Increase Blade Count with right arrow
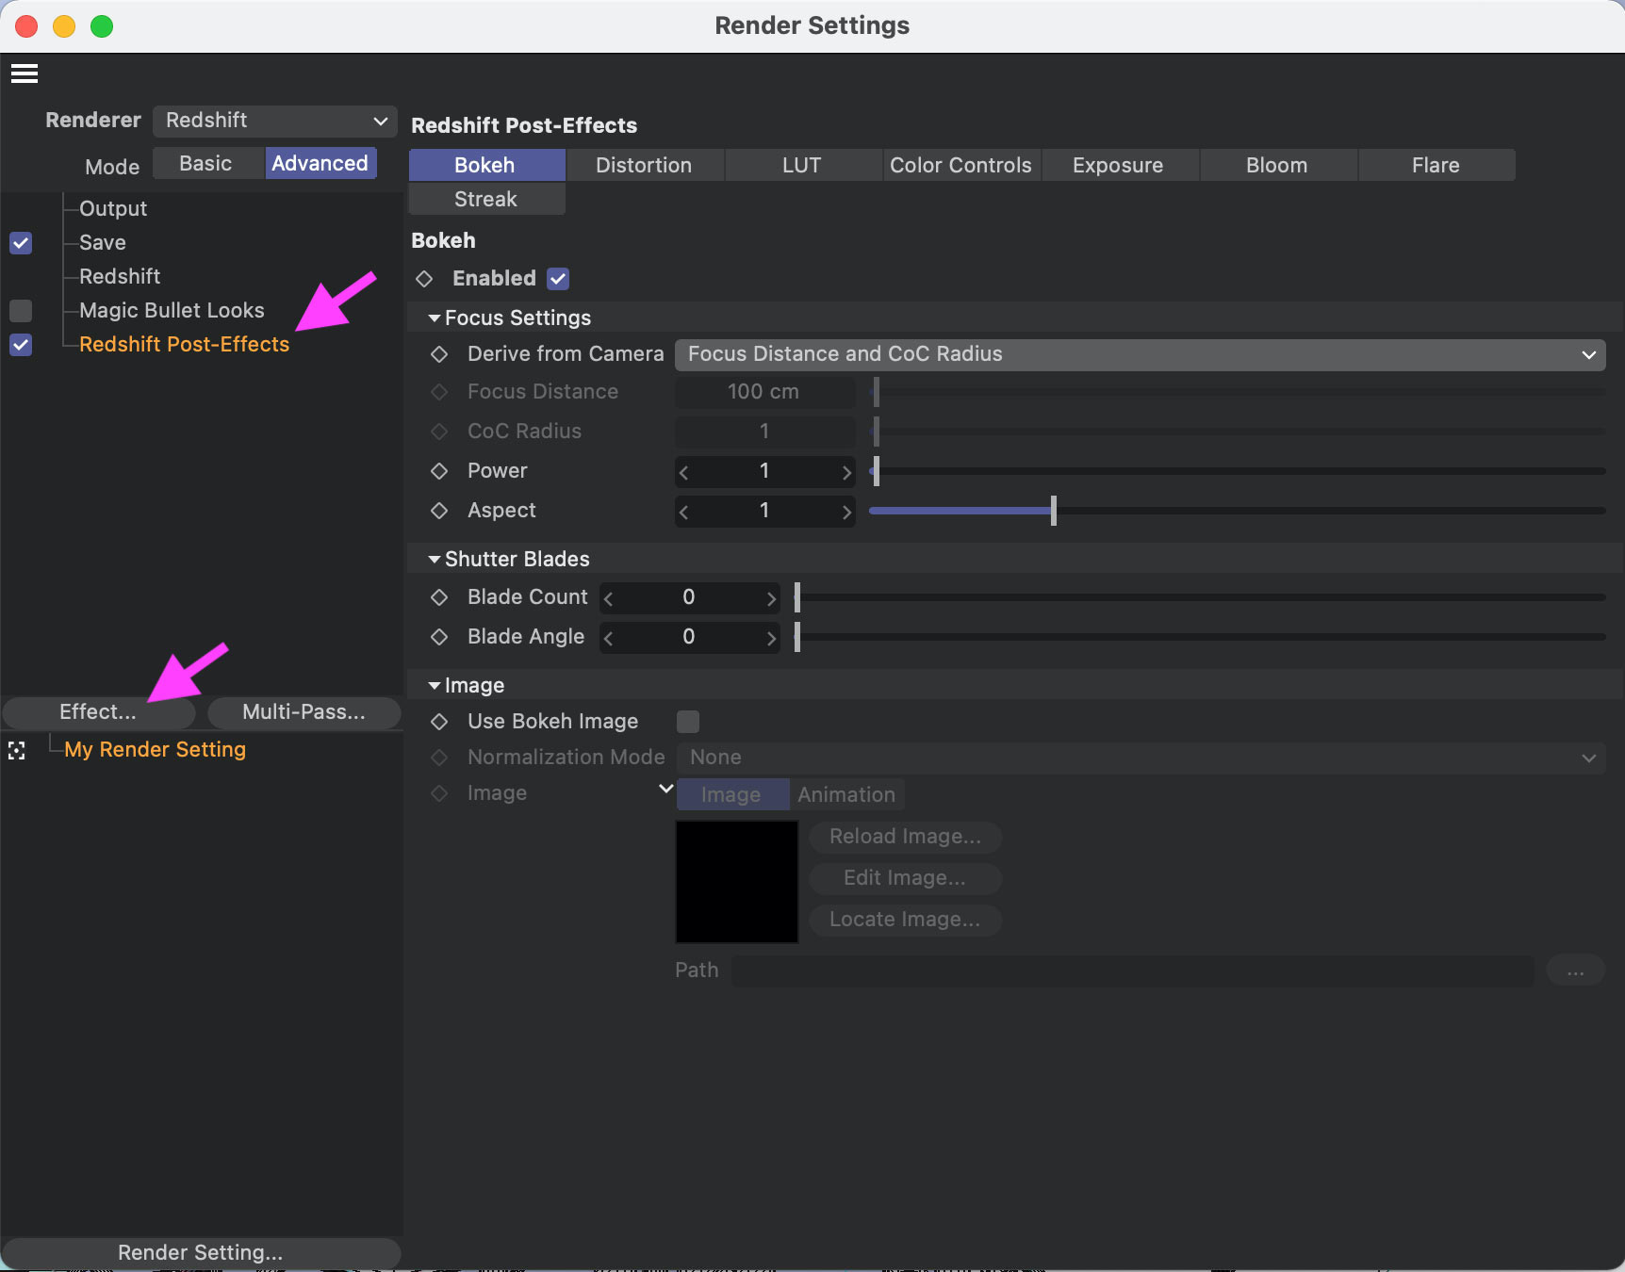 coord(771,598)
